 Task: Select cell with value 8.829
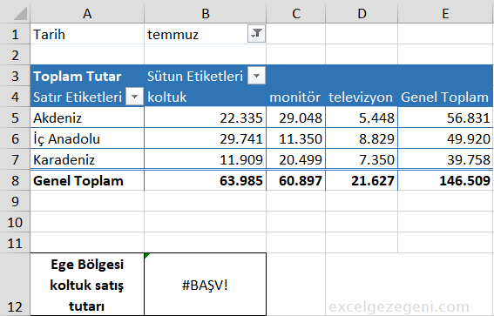tap(362, 138)
